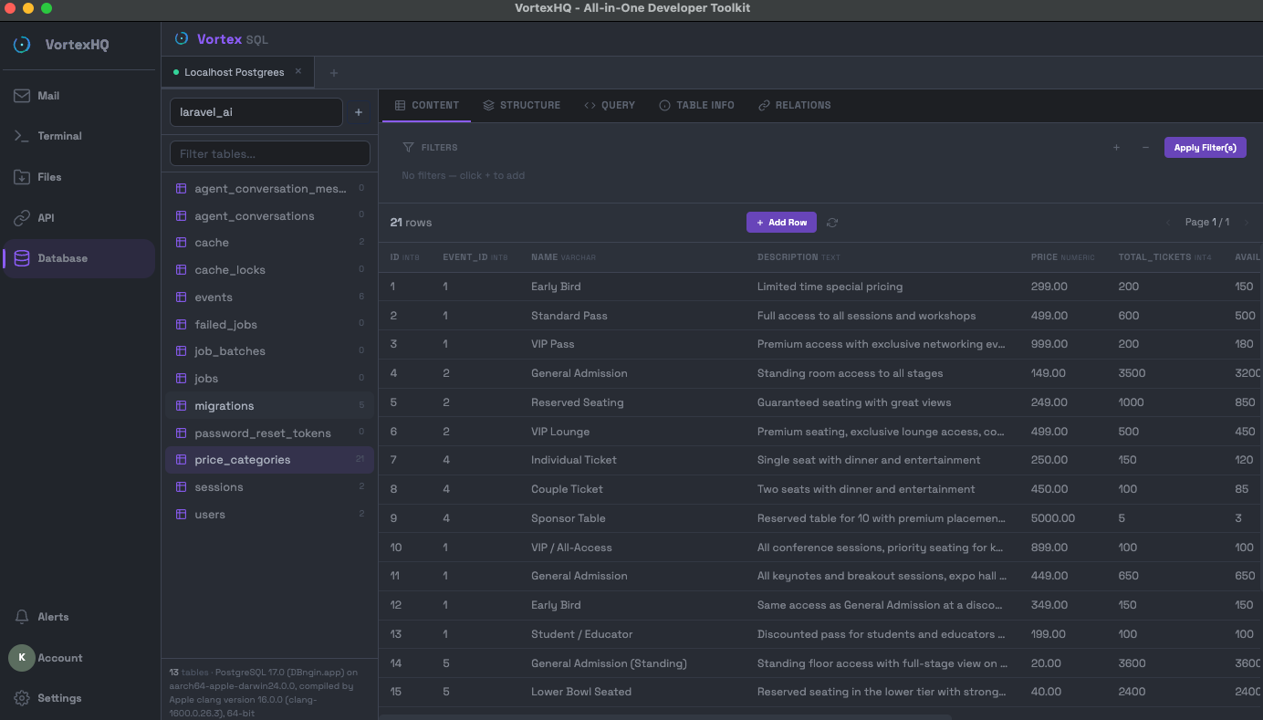Remove a filter using the minus icon

point(1145,147)
